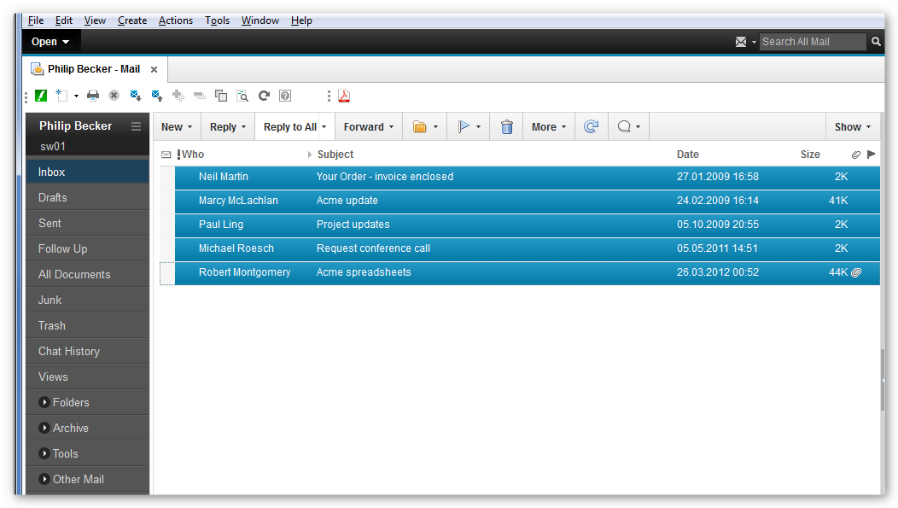
Task: Click the Receive Mail toolbar icon
Action: pyautogui.click(x=135, y=95)
